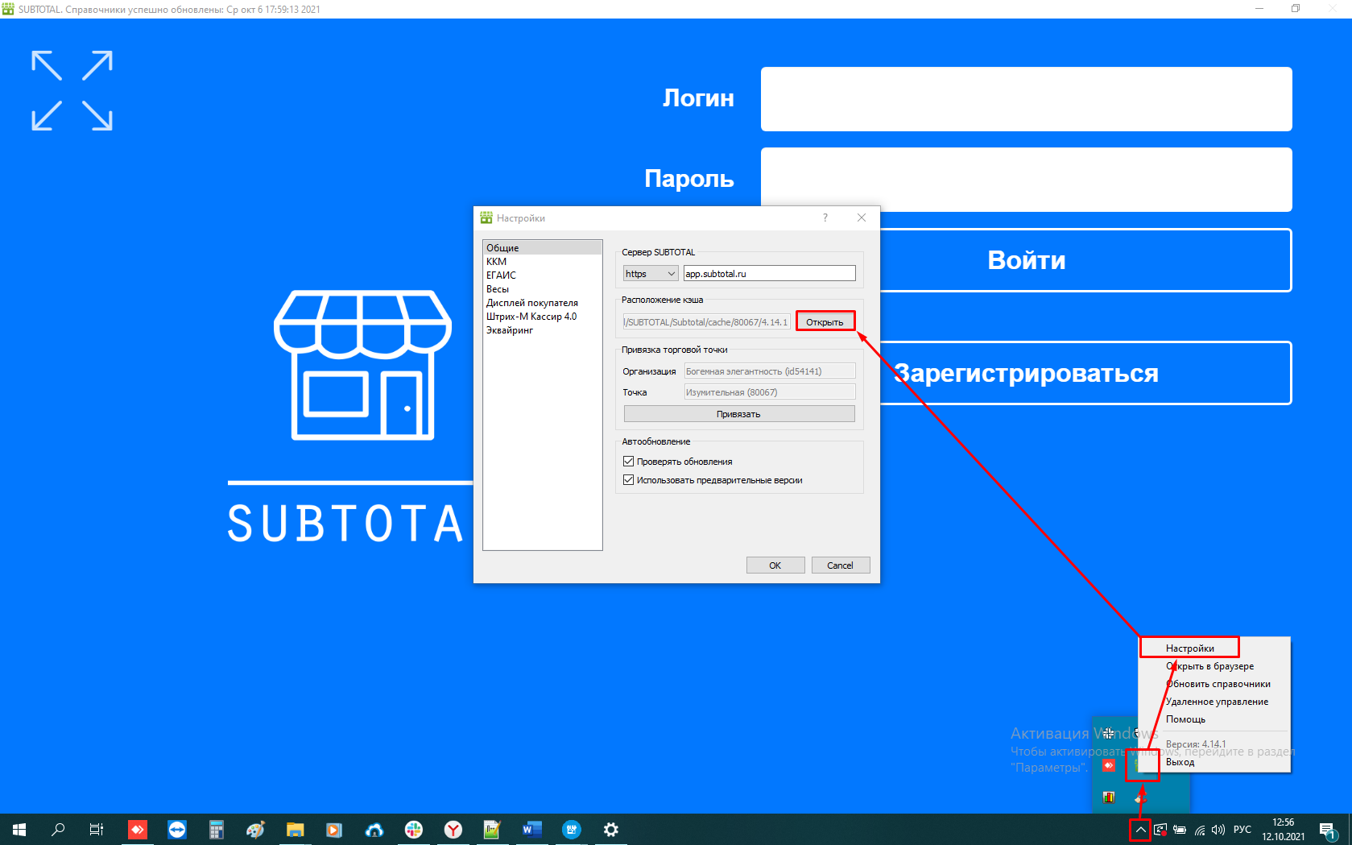This screenshot has width=1352, height=845.
Task: Open File Explorer from the taskbar
Action: 295,829
